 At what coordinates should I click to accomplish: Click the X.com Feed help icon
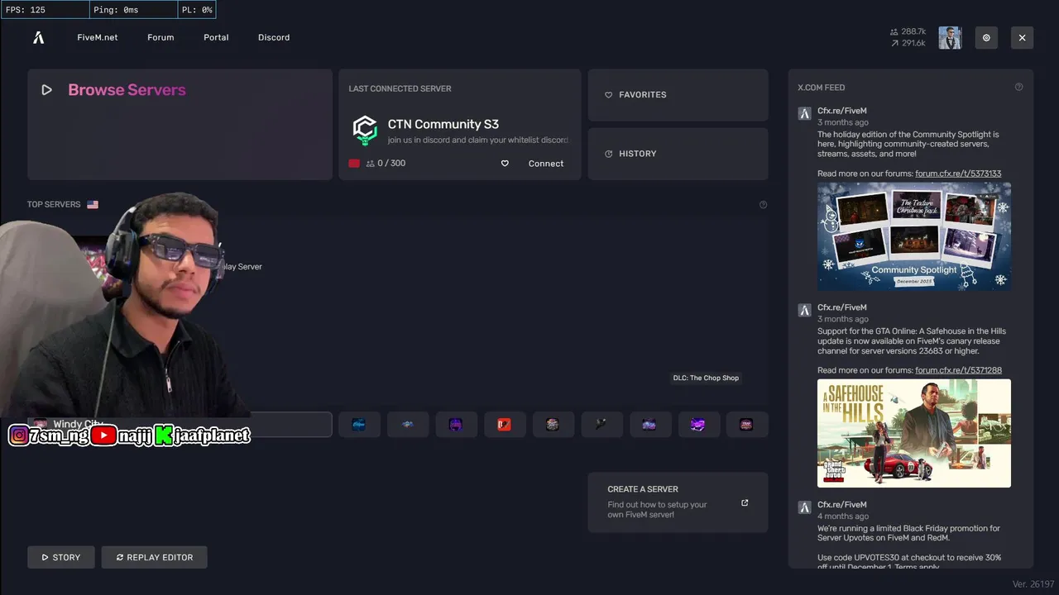click(1018, 87)
